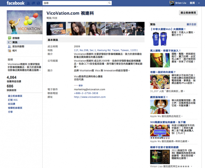Click the marketing@vicovation.com email text
The height and width of the screenshot is (168, 205).
[90, 89]
